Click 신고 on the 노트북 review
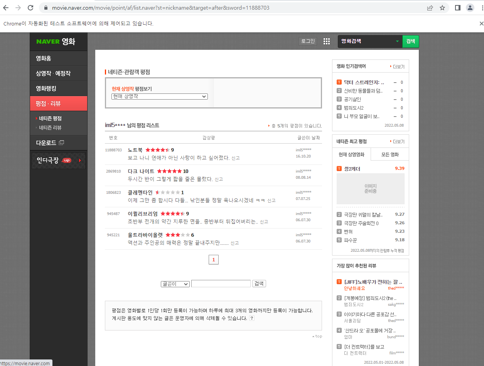 pyautogui.click(x=236, y=158)
